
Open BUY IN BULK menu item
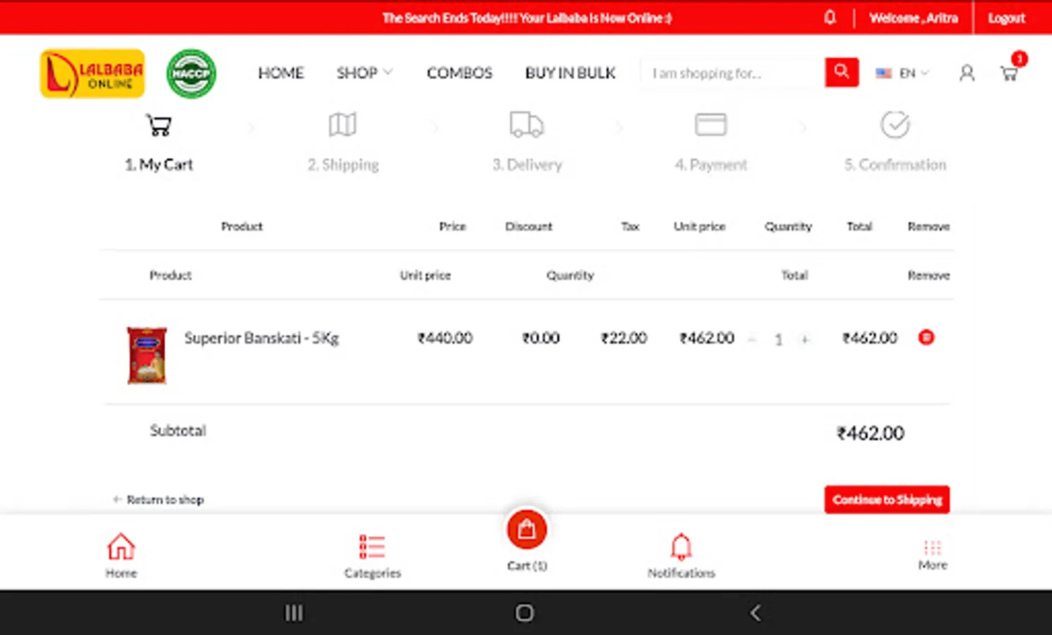point(570,73)
